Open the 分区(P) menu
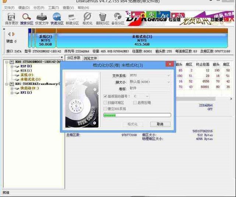 [39, 8]
